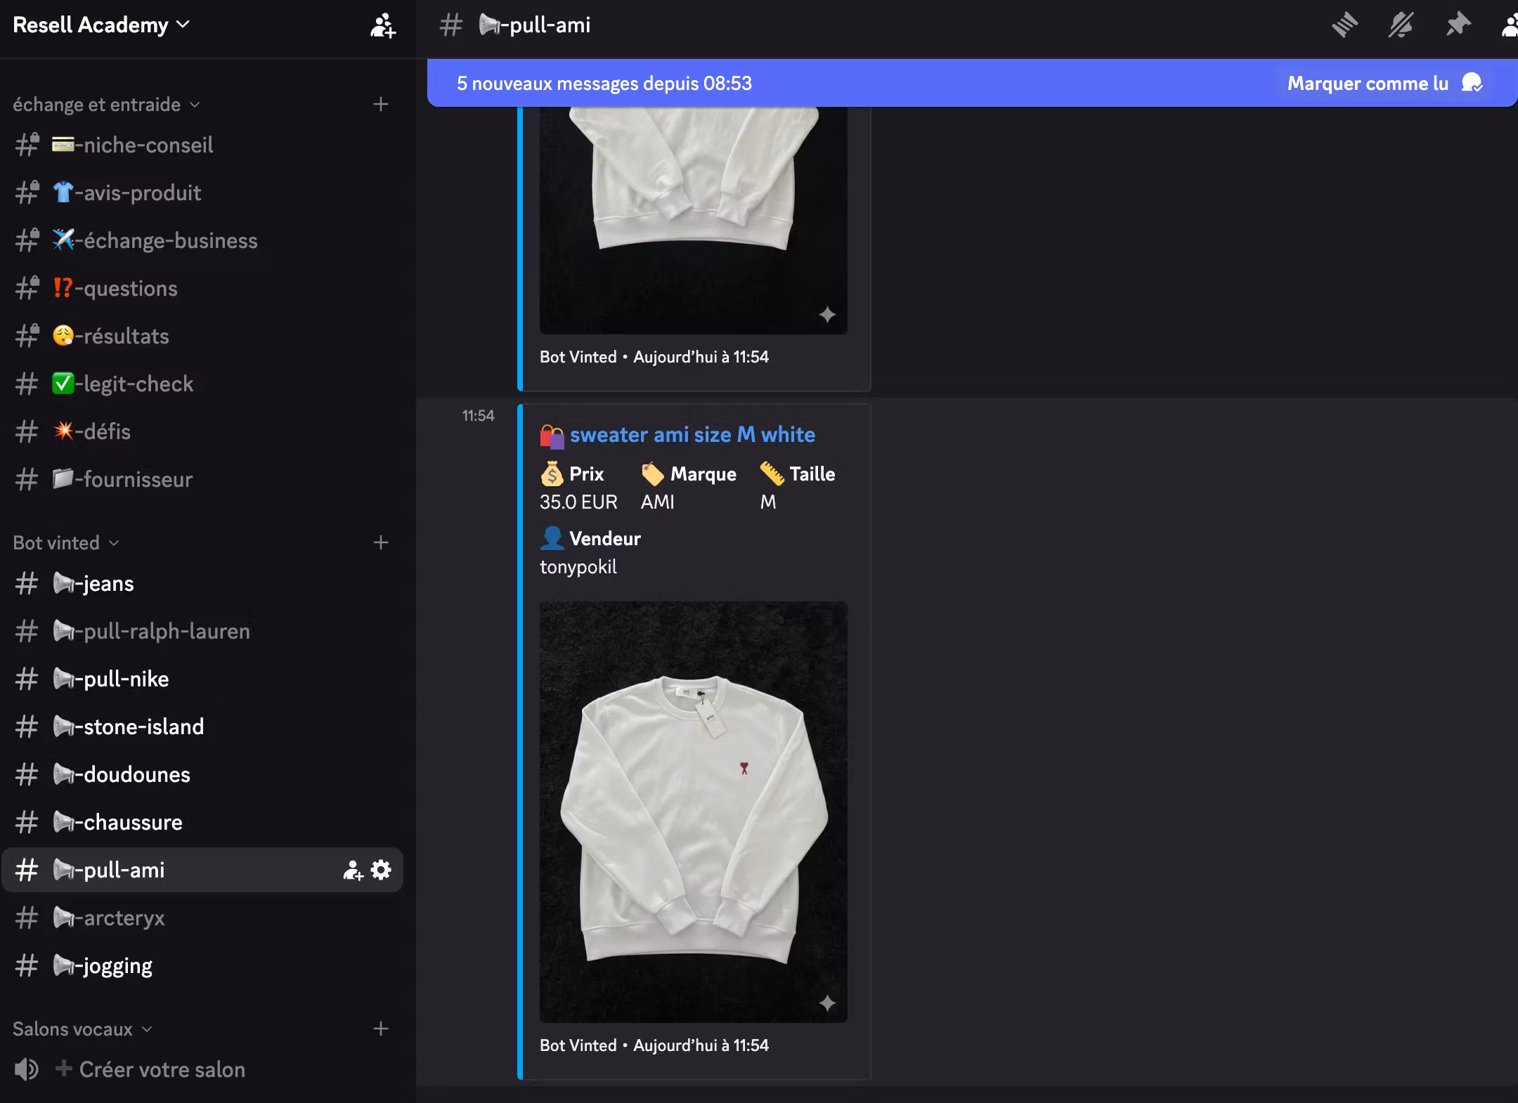Open pinned messages icon
The height and width of the screenshot is (1103, 1518).
pos(1458,25)
